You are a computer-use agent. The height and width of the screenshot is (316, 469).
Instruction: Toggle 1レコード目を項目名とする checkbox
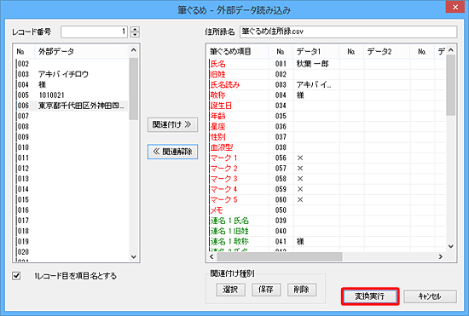[x=16, y=276]
